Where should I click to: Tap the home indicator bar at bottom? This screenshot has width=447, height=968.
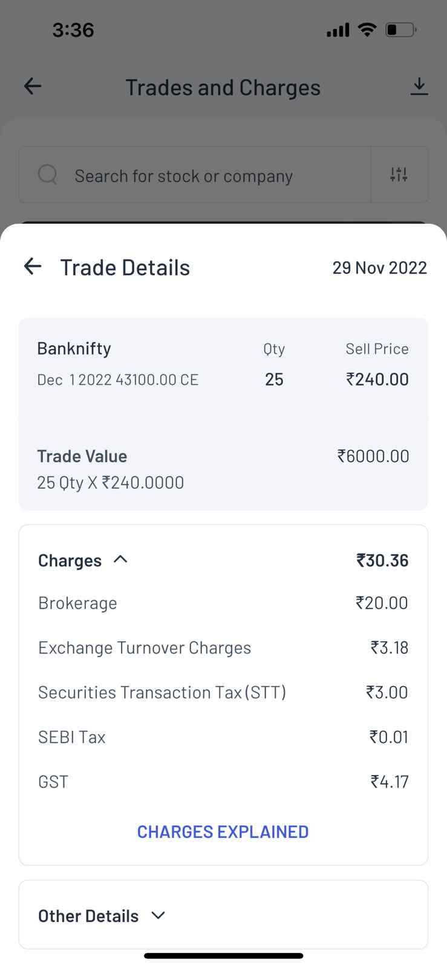[x=223, y=956]
